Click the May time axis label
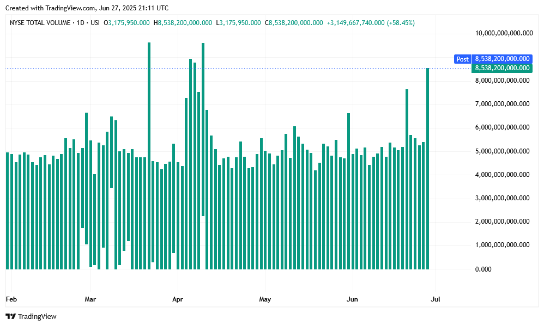 [265, 299]
